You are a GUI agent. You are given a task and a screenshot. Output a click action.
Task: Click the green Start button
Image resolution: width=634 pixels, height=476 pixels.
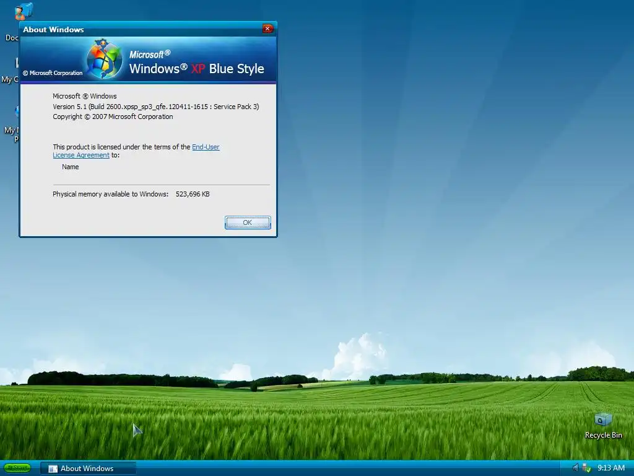coord(17,468)
